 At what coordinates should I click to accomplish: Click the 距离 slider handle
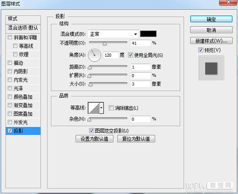(90, 67)
